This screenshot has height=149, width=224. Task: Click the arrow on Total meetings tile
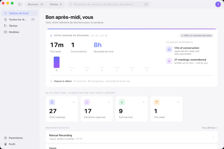pyautogui.click(x=74, y=102)
